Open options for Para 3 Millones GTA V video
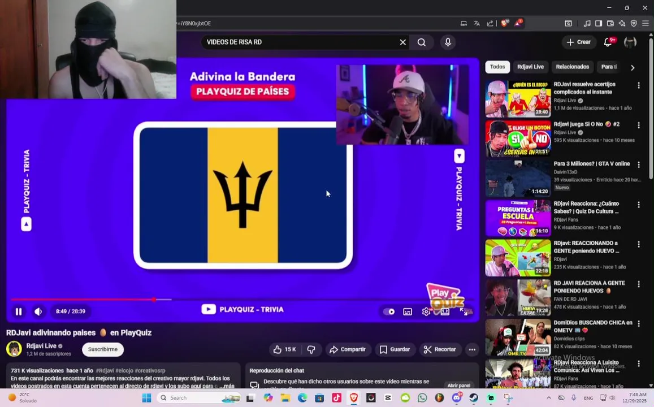The image size is (654, 407). (639, 164)
